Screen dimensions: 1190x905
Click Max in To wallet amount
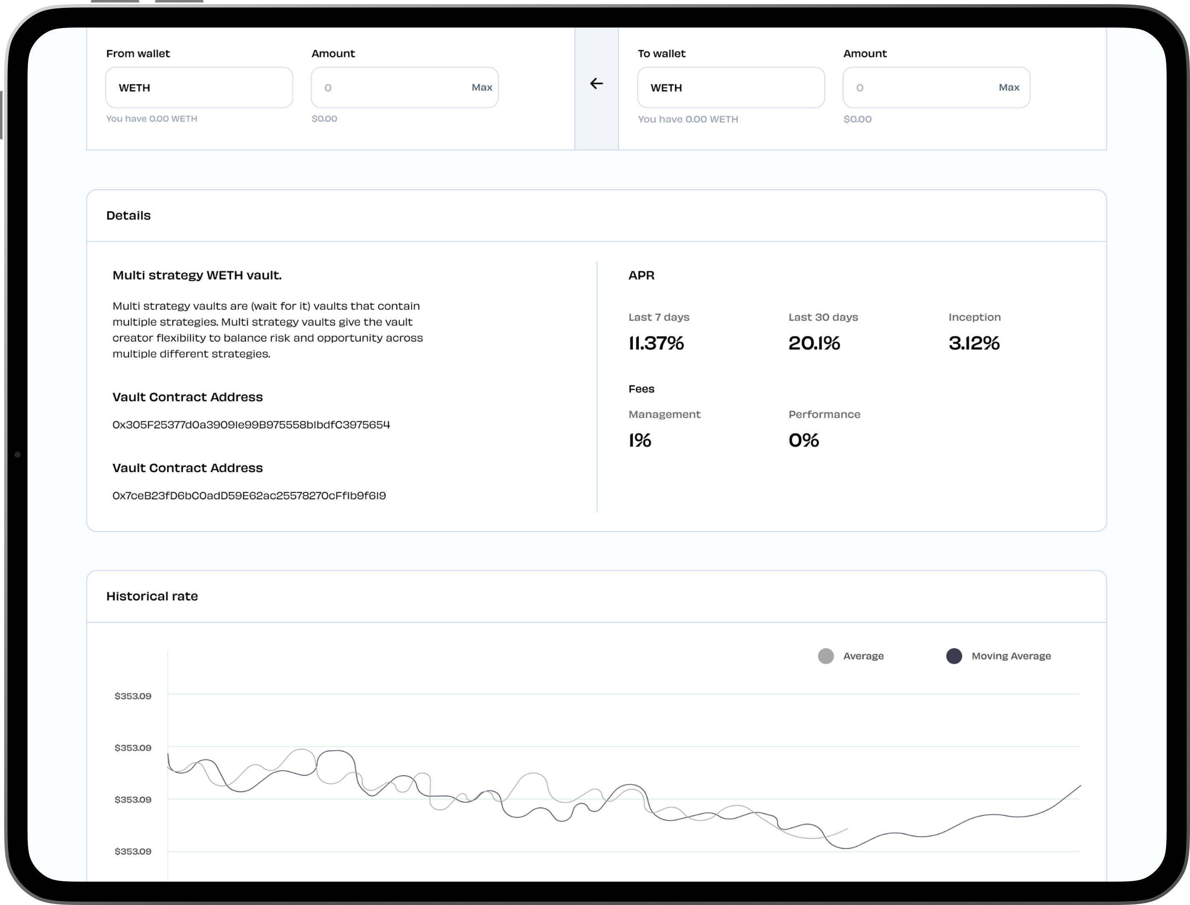[1009, 87]
